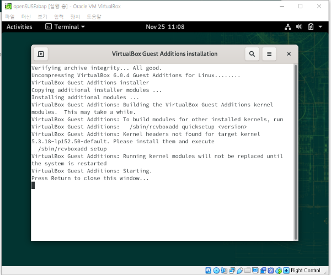The height and width of the screenshot is (275, 331).
Task: Click the recording status bar icon
Action: click(x=263, y=271)
